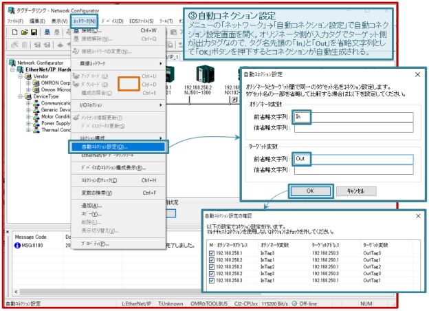Expand the Generic Device tree node
Viewport: 429px width, 311px height.
28,110
